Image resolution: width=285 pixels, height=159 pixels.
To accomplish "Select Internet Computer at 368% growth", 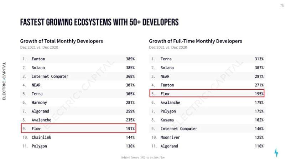I will coord(78,76).
